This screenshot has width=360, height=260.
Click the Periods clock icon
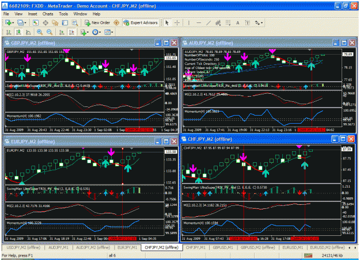(95, 32)
